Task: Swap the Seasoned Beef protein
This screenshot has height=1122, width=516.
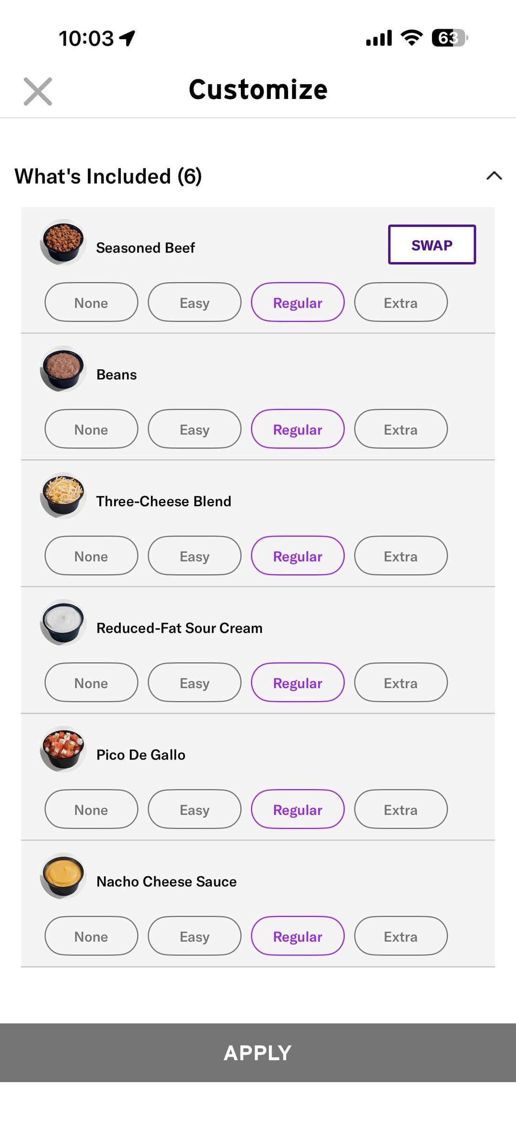Action: tap(431, 245)
